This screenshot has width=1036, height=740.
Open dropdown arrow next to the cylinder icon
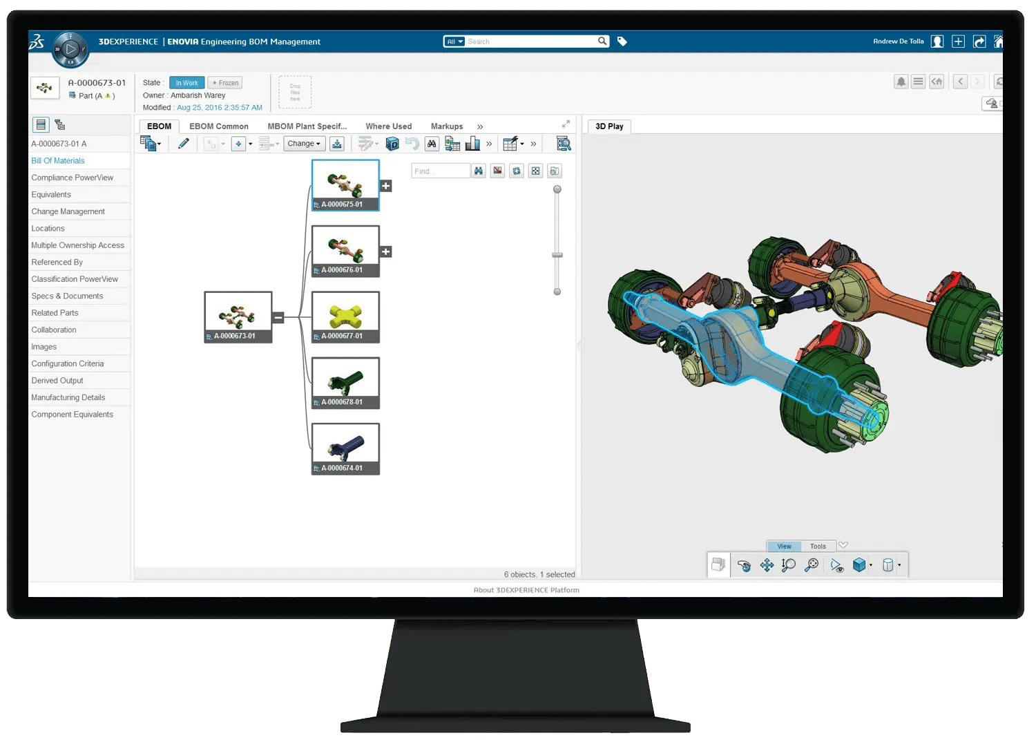pos(899,565)
